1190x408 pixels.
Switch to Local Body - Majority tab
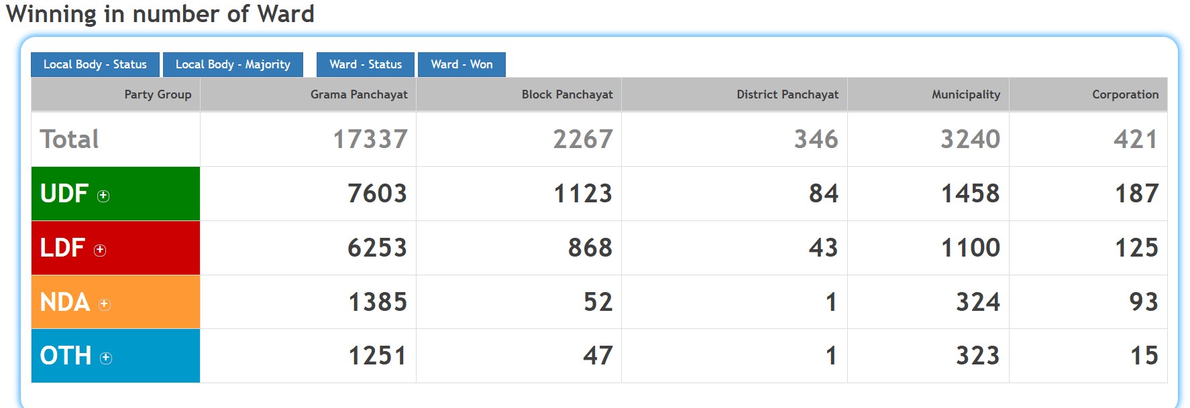click(x=233, y=64)
